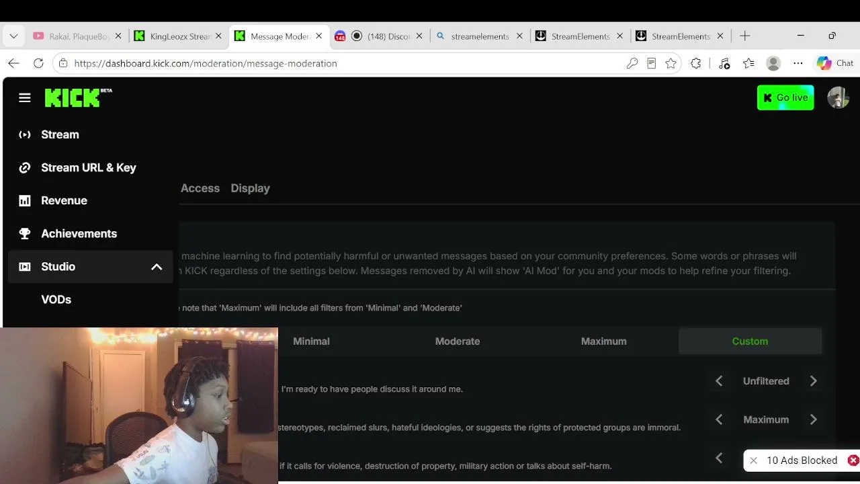Click the red ad blocker icon
The height and width of the screenshot is (484, 860).
pyautogui.click(x=853, y=460)
